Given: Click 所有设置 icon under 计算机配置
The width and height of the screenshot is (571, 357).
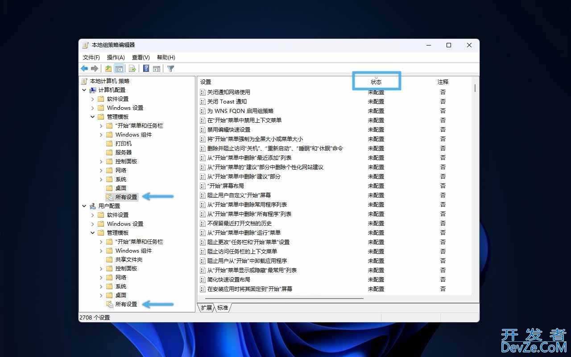Looking at the screenshot, I should pos(109,197).
